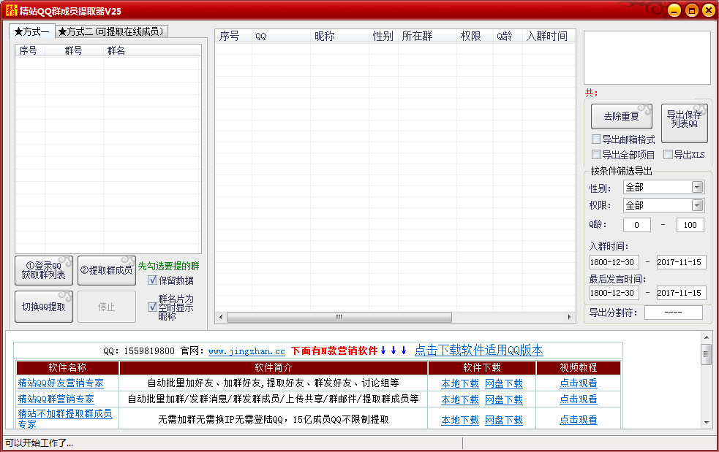Click the 群名 column header
The width and height of the screenshot is (719, 452).
point(152,50)
